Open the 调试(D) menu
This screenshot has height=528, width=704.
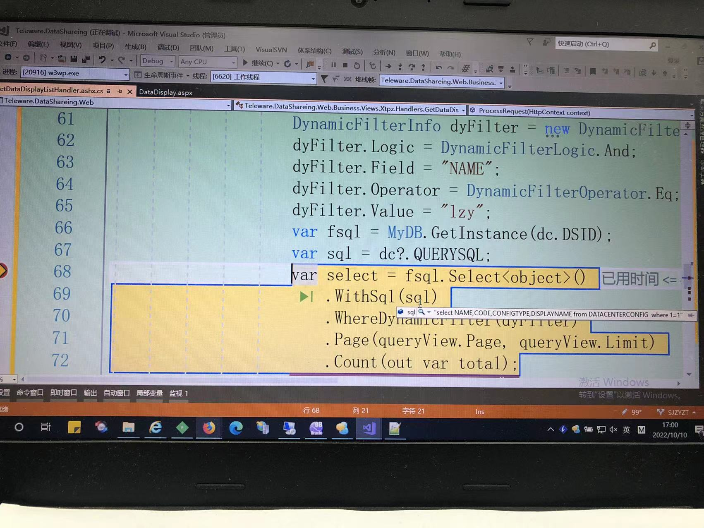pyautogui.click(x=168, y=47)
